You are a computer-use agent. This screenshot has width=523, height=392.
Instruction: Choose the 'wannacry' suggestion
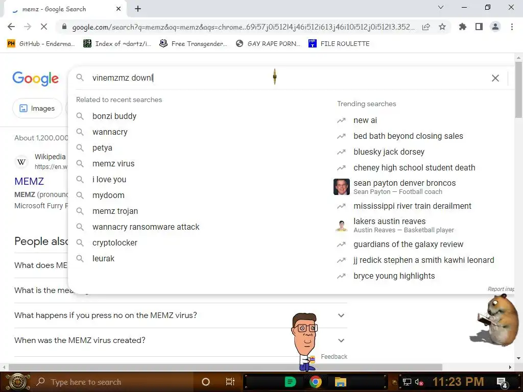coord(110,132)
